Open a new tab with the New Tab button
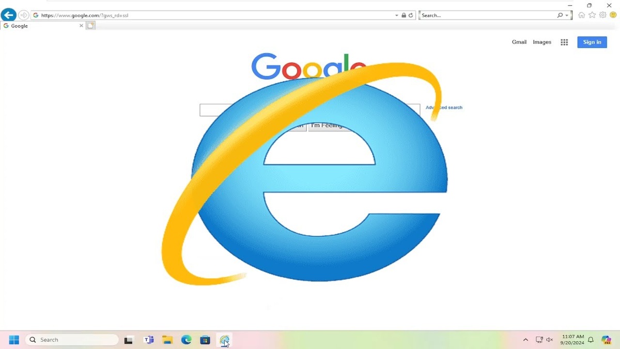The height and width of the screenshot is (349, 620). point(90,26)
